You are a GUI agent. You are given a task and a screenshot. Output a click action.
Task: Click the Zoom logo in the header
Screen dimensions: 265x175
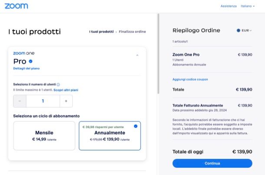(16, 6)
